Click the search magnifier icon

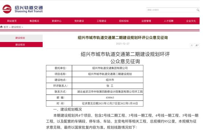click(198, 10)
